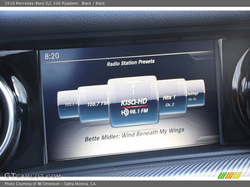Select the KISQ-HD station preset tile
Viewport: 250px width, 187px height.
coord(133,101)
